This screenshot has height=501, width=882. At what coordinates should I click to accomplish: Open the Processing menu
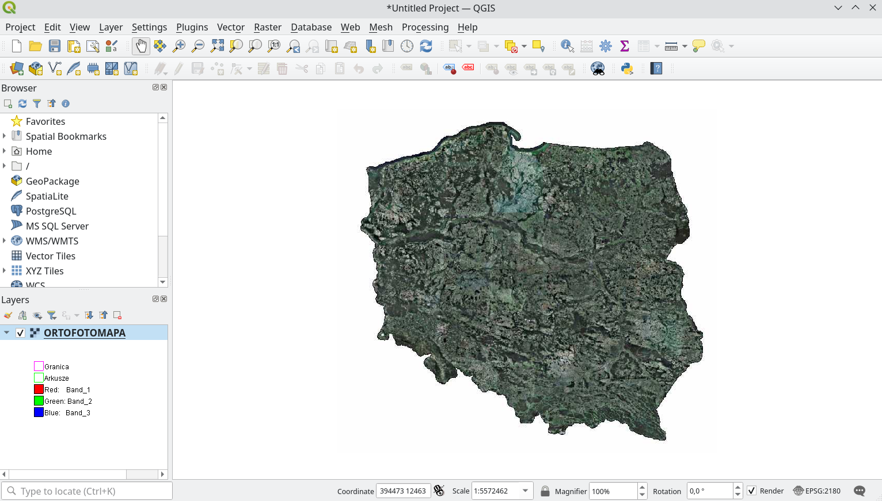coord(425,27)
